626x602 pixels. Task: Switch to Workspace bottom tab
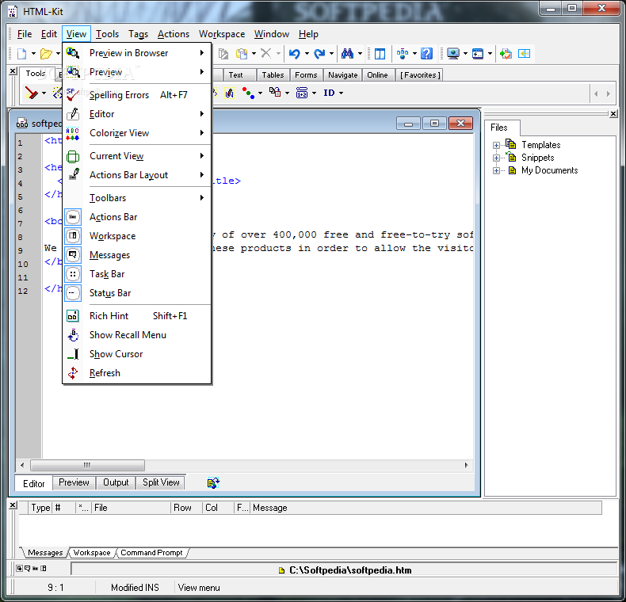point(92,553)
